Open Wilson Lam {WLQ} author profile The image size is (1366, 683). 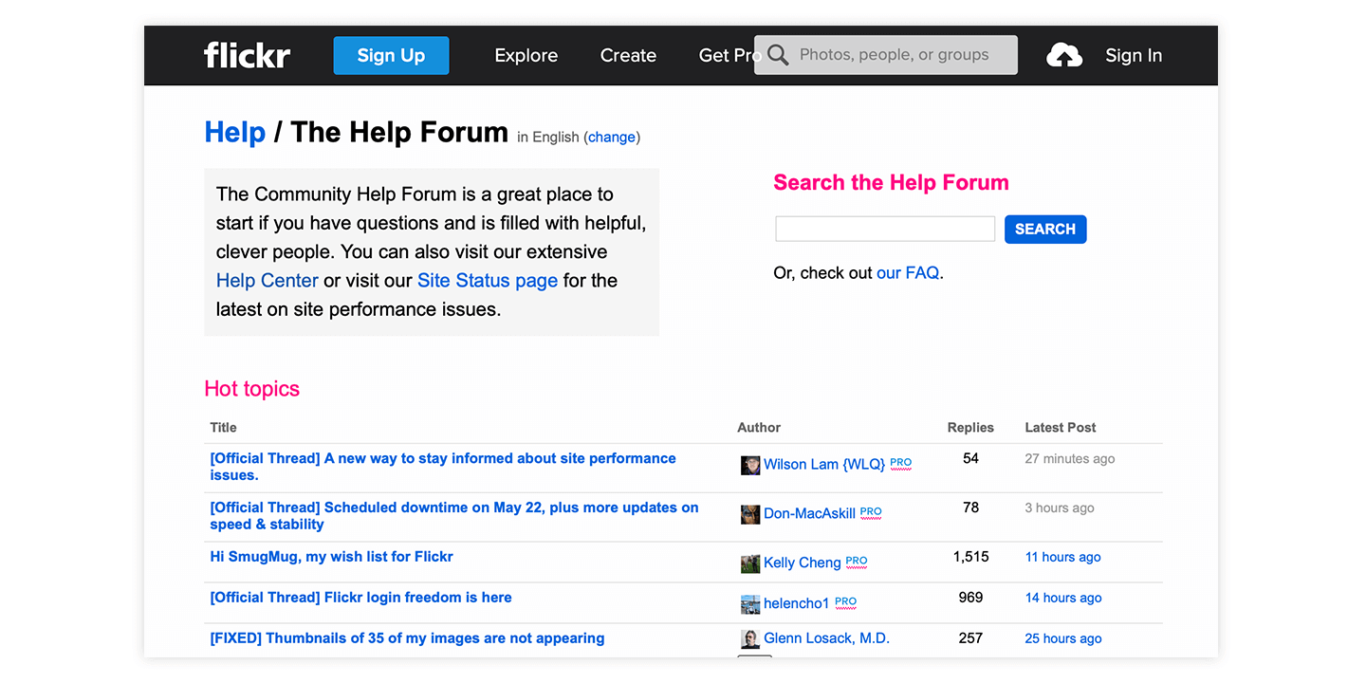coord(824,464)
